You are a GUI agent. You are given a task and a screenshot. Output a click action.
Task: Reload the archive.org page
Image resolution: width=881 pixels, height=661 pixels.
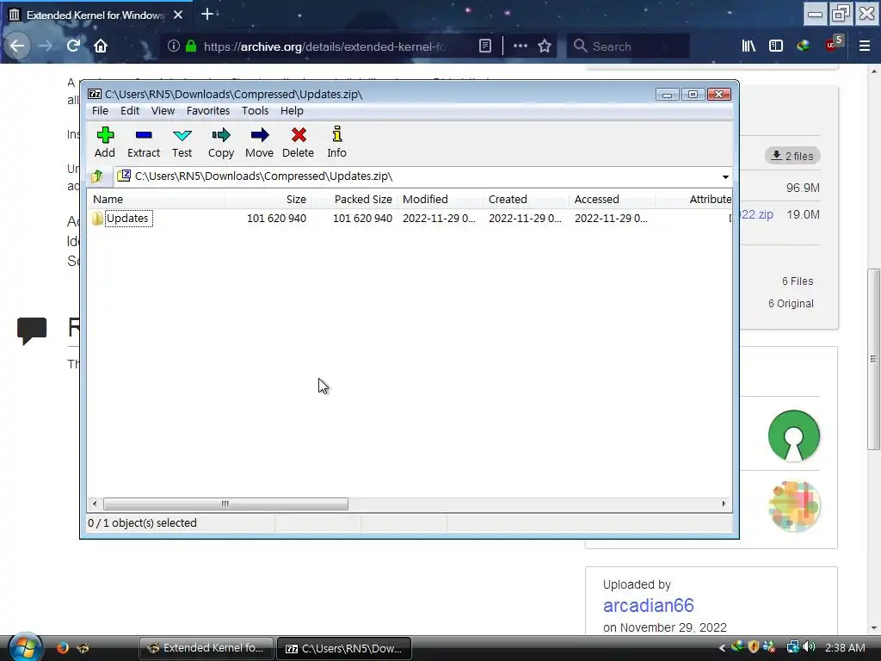[73, 46]
